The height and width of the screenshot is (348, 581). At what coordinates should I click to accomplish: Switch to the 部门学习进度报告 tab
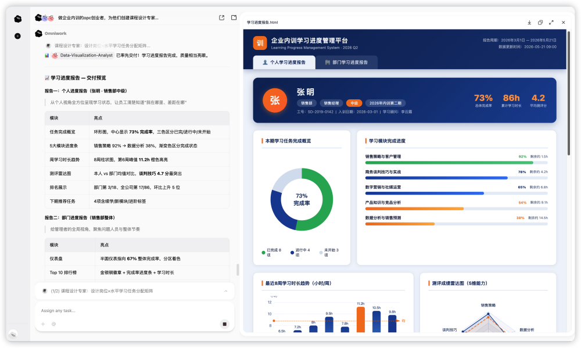pos(346,62)
